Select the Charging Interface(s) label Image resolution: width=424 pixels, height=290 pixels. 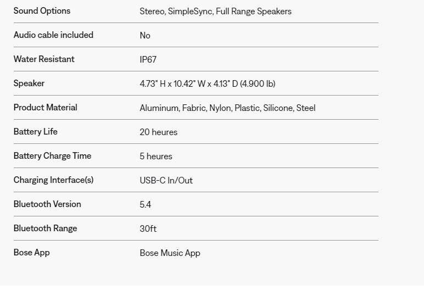[x=53, y=180]
